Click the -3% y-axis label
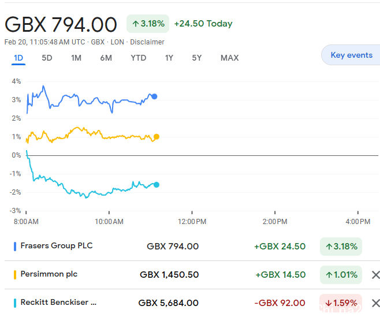The width and height of the screenshot is (380, 317). 15,211
